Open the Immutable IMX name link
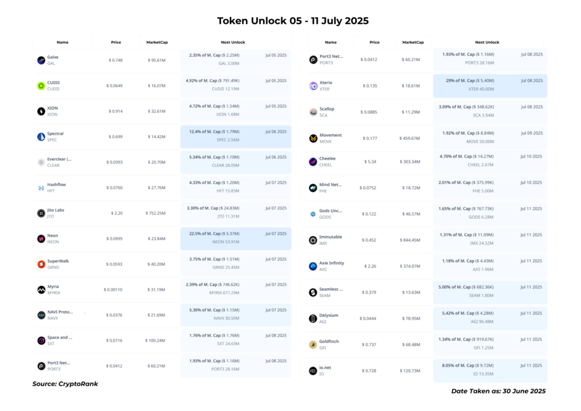Viewport: 581px width, 411px height. 331,237
